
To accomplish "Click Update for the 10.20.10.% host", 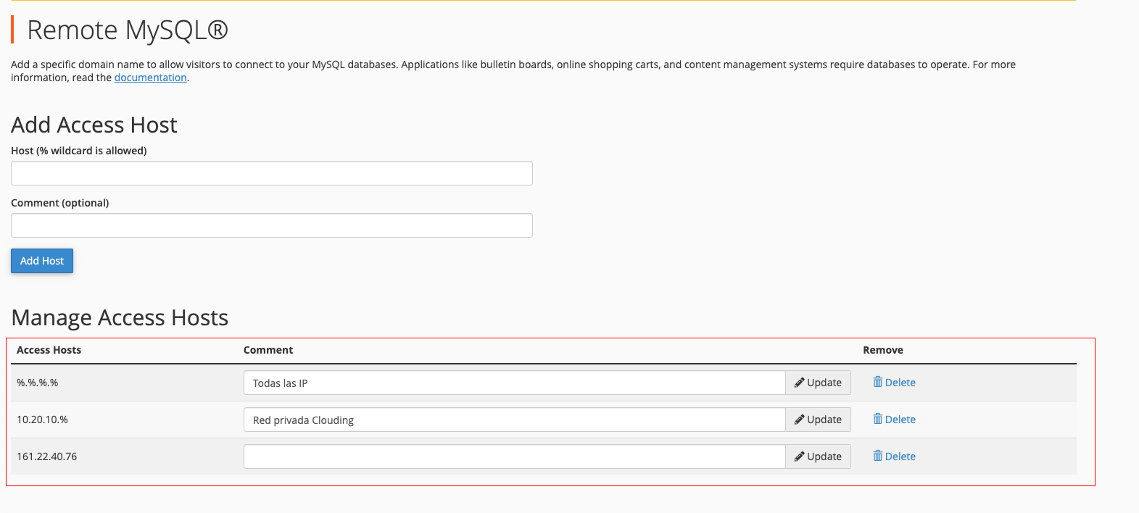I will [819, 420].
